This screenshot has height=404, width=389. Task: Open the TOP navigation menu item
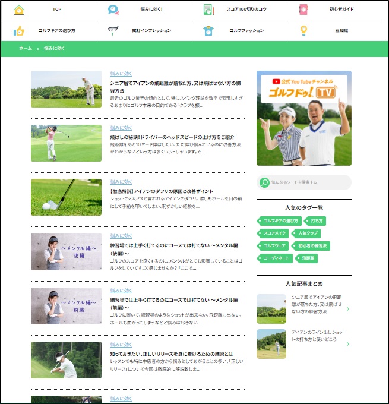49,10
